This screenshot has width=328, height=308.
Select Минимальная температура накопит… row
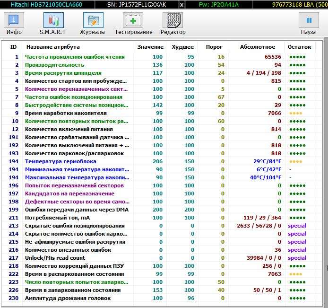point(161,169)
